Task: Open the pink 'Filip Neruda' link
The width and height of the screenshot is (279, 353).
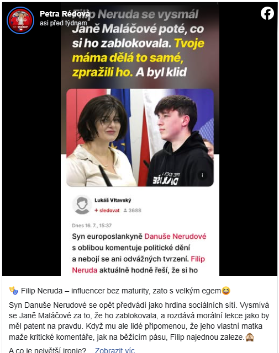Action: tap(139, 265)
